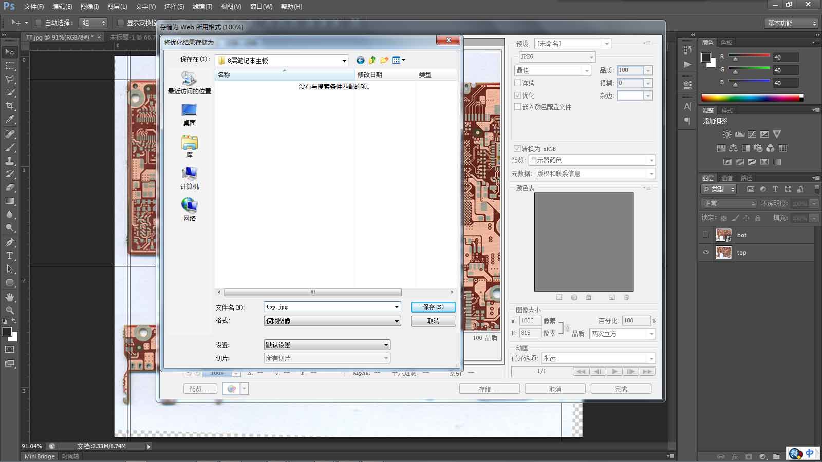822x462 pixels.
Task: Click 完成 in Save for Web dialog
Action: click(621, 389)
